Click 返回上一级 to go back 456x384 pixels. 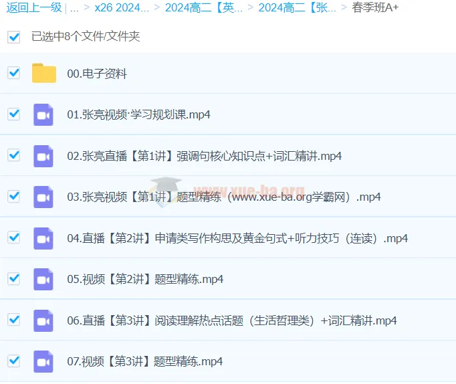pos(33,8)
